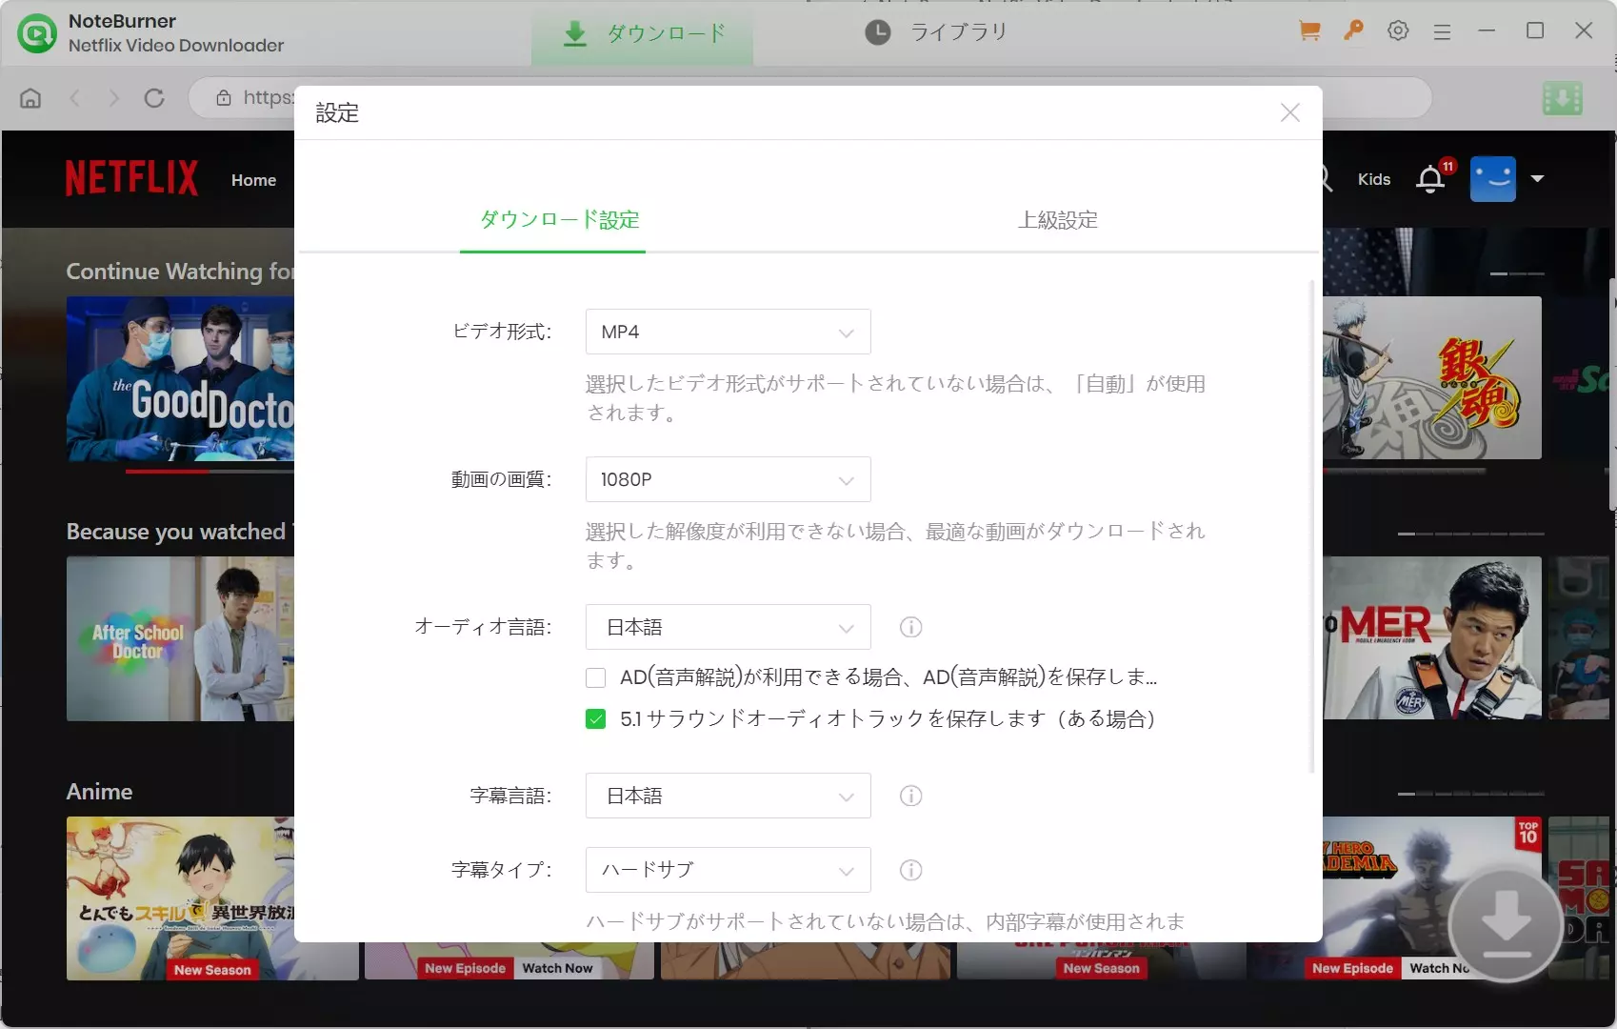Open the 動画の画質 1080P dropdown
This screenshot has height=1029, width=1617.
click(x=728, y=479)
